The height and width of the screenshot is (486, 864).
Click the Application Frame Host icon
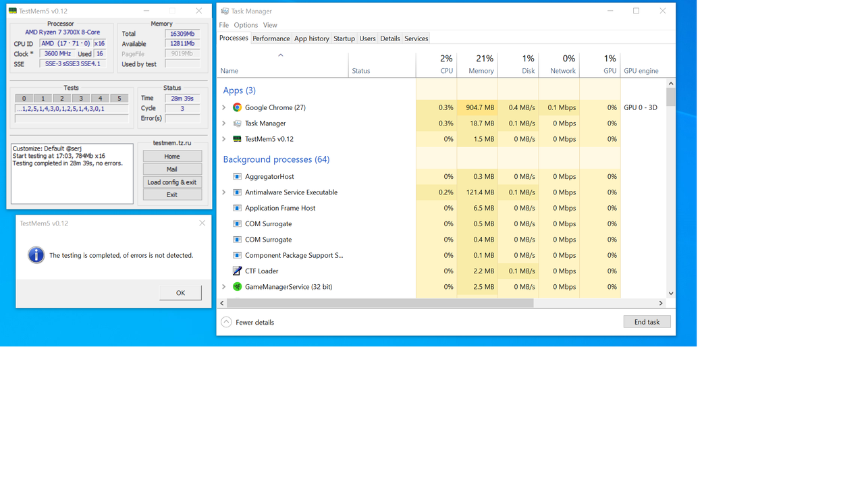click(237, 208)
